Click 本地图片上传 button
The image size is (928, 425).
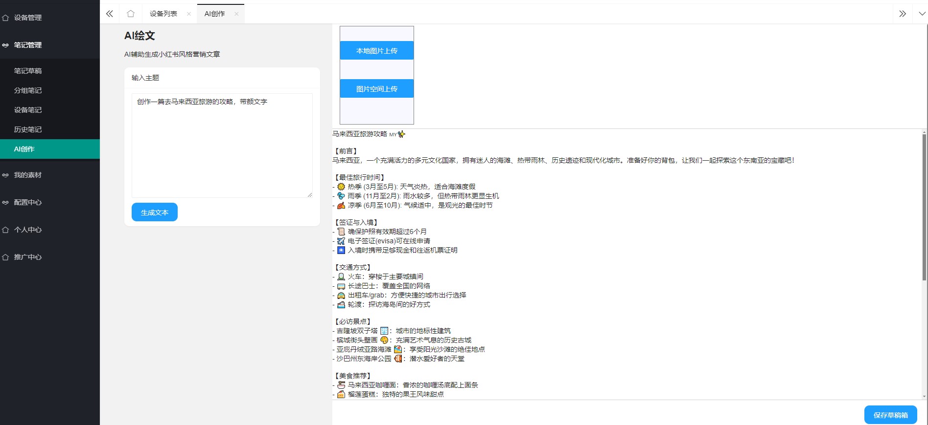point(376,50)
